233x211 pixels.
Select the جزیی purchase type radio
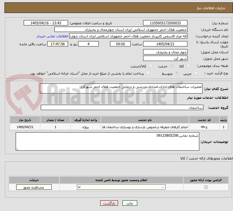coord(196,73)
